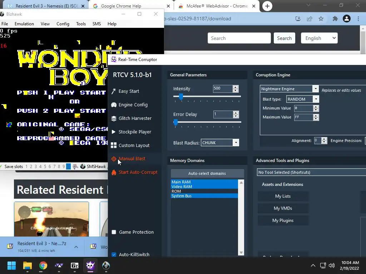The height and width of the screenshot is (274, 366).
Task: Open English language dropdown on webpage
Action: (319, 38)
